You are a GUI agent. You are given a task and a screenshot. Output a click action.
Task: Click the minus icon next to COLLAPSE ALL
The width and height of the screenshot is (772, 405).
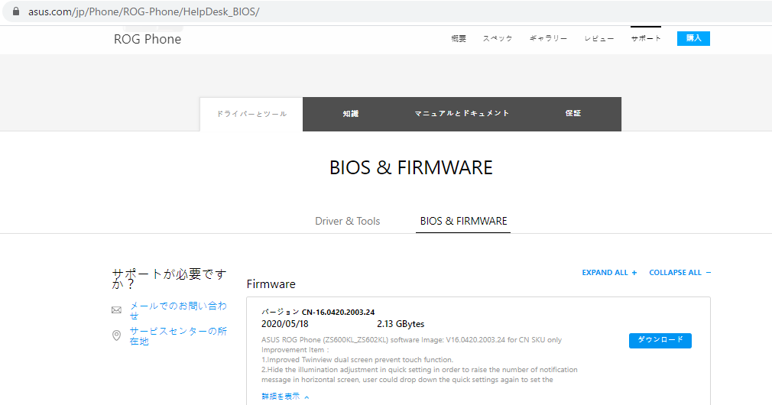[x=708, y=273]
